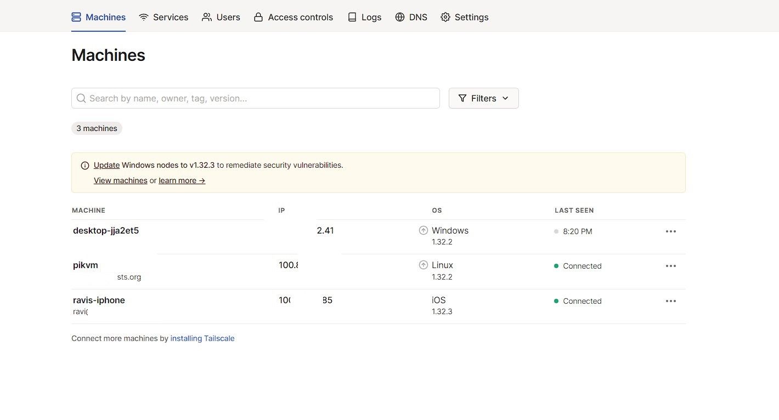Screen dimensions: 779x420
Task: Click the iOS label
Action: pyautogui.click(x=439, y=300)
